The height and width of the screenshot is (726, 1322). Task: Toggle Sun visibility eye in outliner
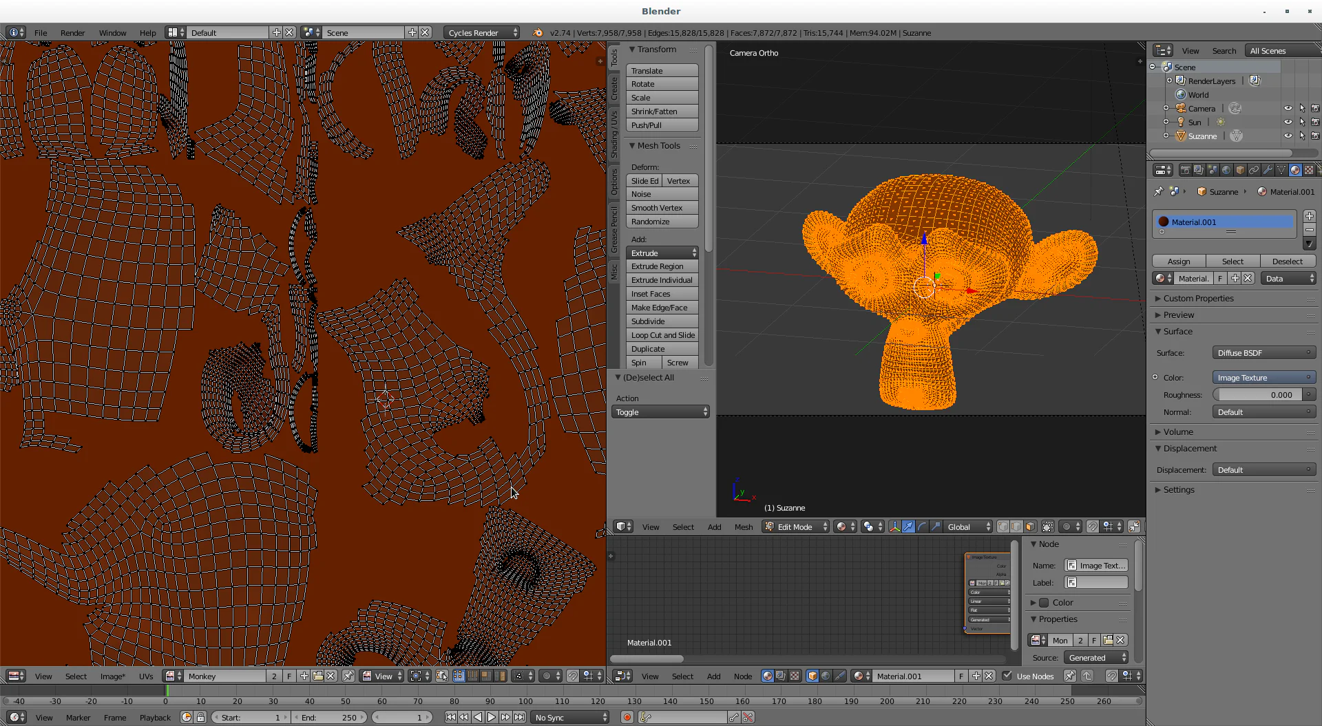click(1288, 122)
